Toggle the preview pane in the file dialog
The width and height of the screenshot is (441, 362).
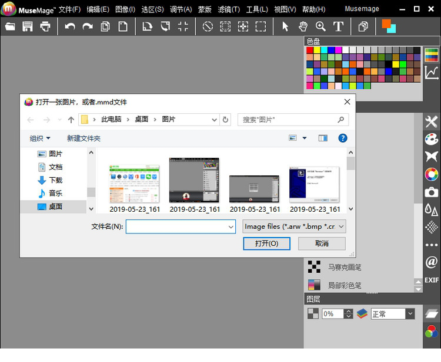[x=323, y=138]
